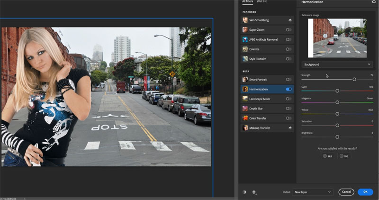The height and width of the screenshot is (200, 379).
Task: Click the Skin Smoothing filter thumbnail icon
Action: [245, 20]
